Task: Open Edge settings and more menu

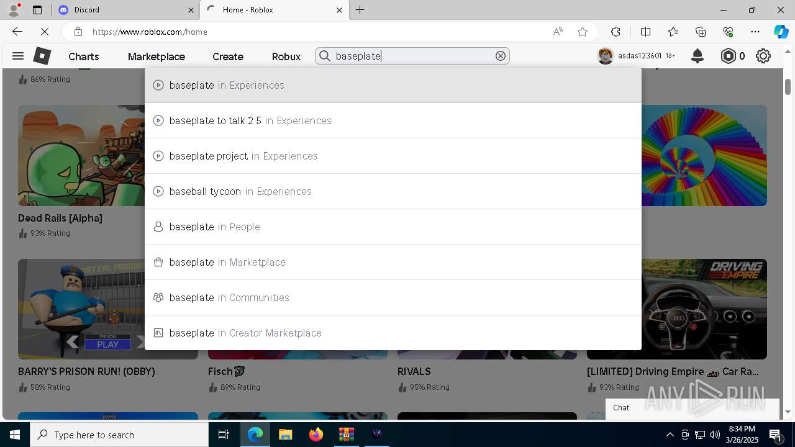Action: click(x=755, y=32)
